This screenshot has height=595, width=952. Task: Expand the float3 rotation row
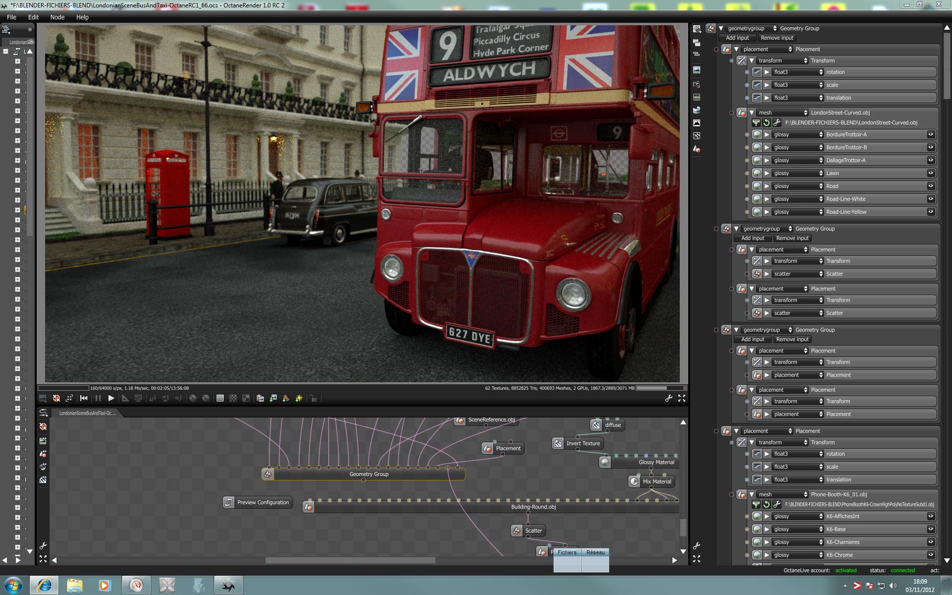tap(767, 72)
